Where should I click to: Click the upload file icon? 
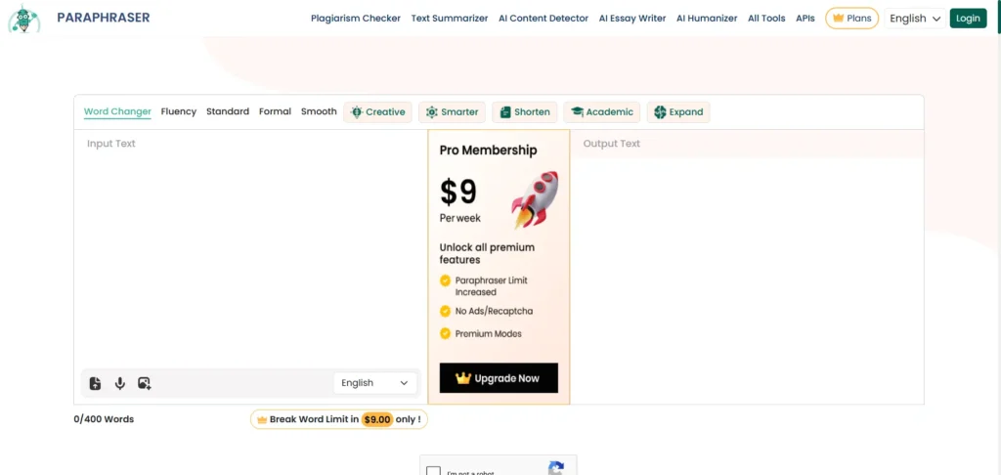[95, 383]
